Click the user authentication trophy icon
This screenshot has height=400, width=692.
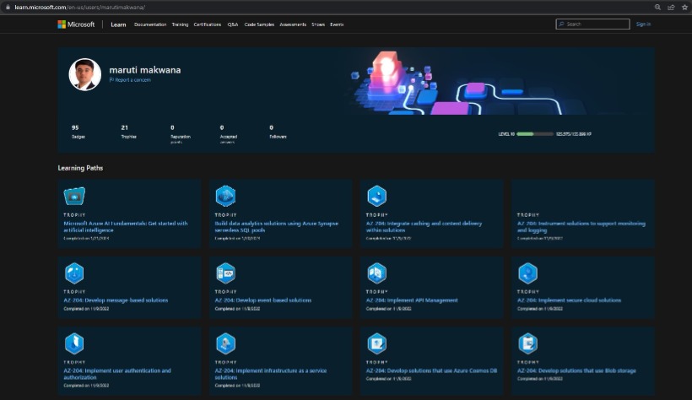point(74,343)
